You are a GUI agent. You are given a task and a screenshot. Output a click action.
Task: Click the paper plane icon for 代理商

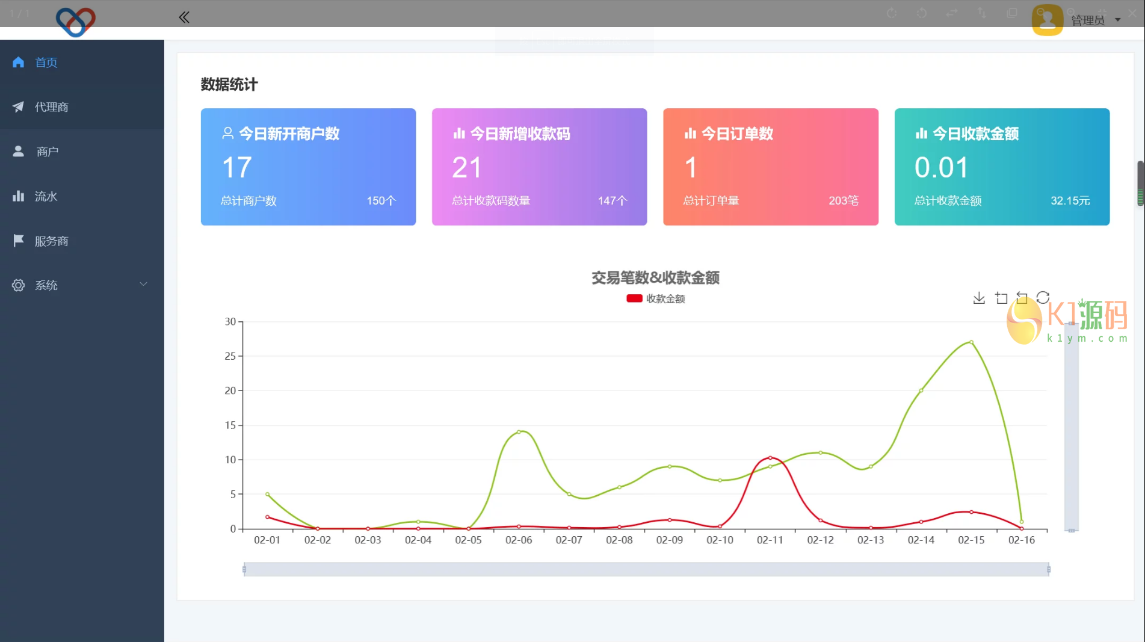click(19, 106)
